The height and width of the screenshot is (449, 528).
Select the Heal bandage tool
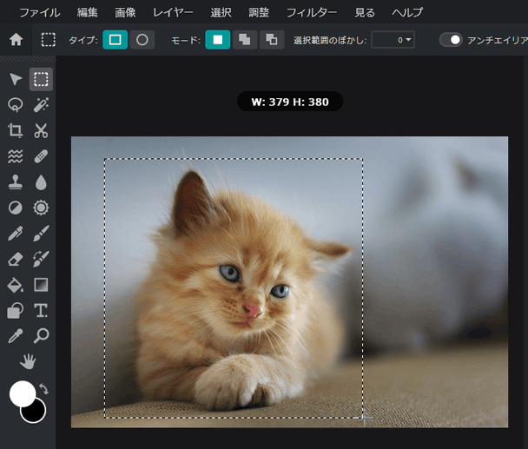[x=41, y=156]
